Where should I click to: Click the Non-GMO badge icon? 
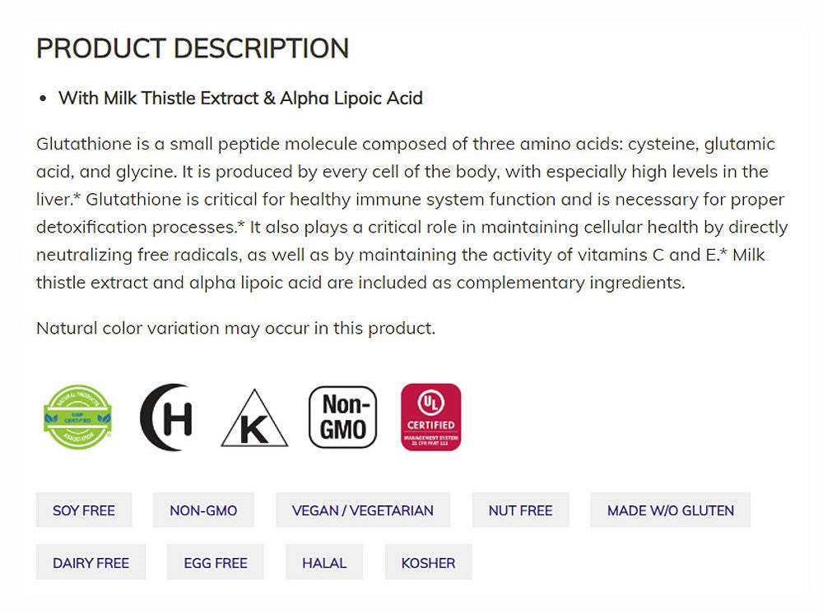[x=342, y=417]
